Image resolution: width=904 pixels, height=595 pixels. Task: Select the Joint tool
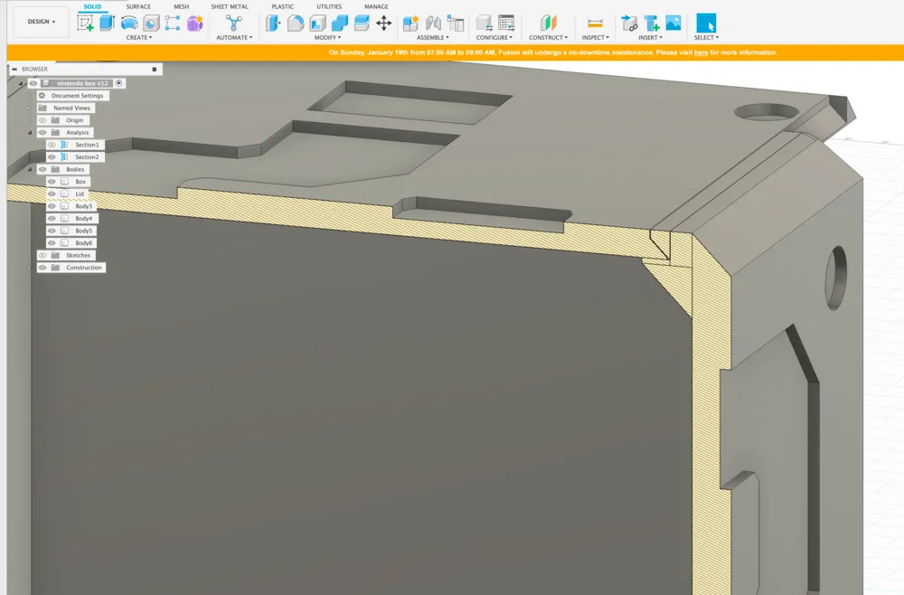433,24
